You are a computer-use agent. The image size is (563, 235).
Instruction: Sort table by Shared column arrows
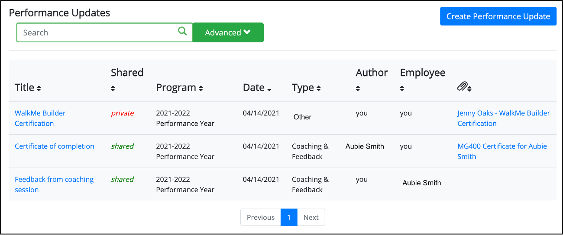[113, 89]
